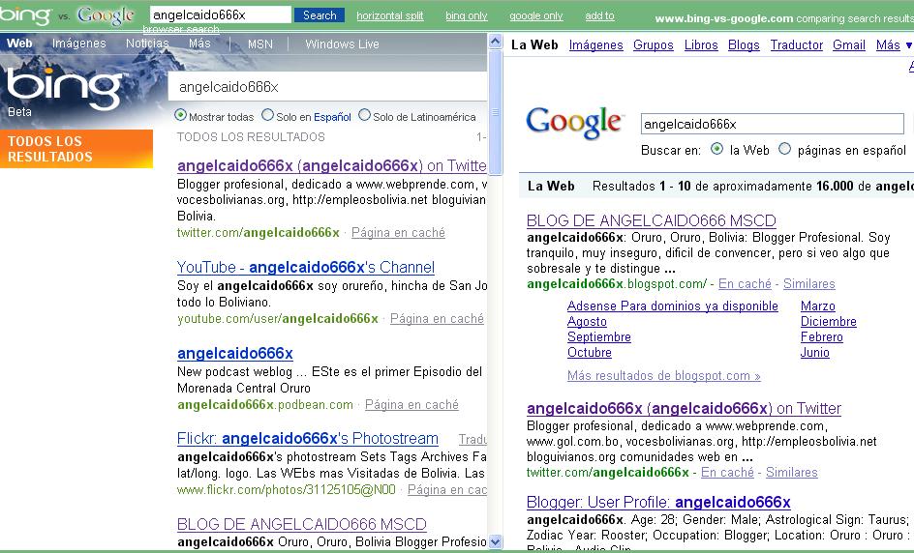Screen dimensions: 914x553
Task: Open Flickr angelcaido666x's Photostream result
Action: pos(308,438)
